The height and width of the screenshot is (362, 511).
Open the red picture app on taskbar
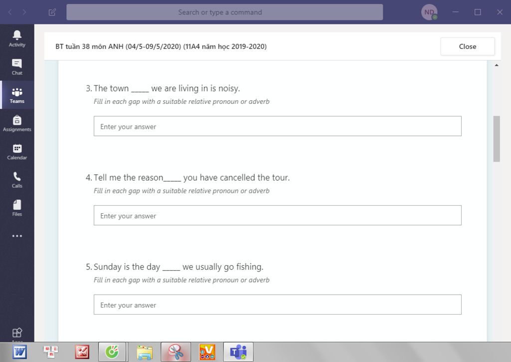point(82,352)
